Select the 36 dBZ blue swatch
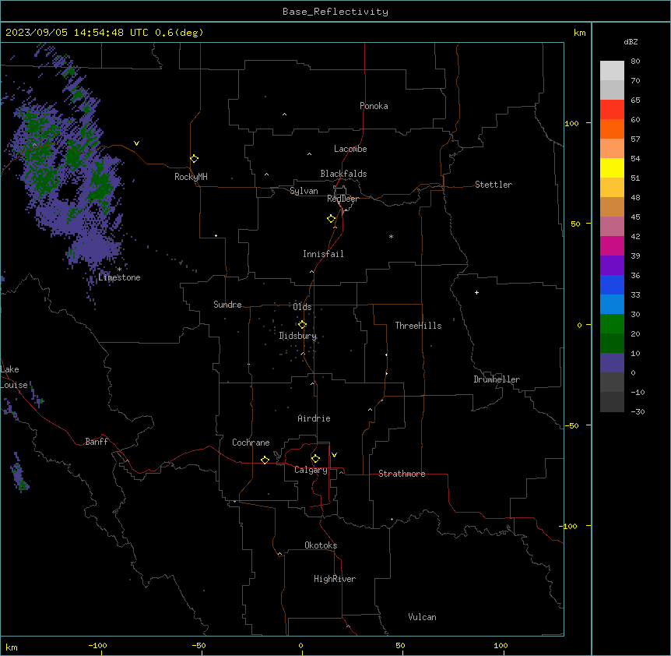 coord(612,284)
